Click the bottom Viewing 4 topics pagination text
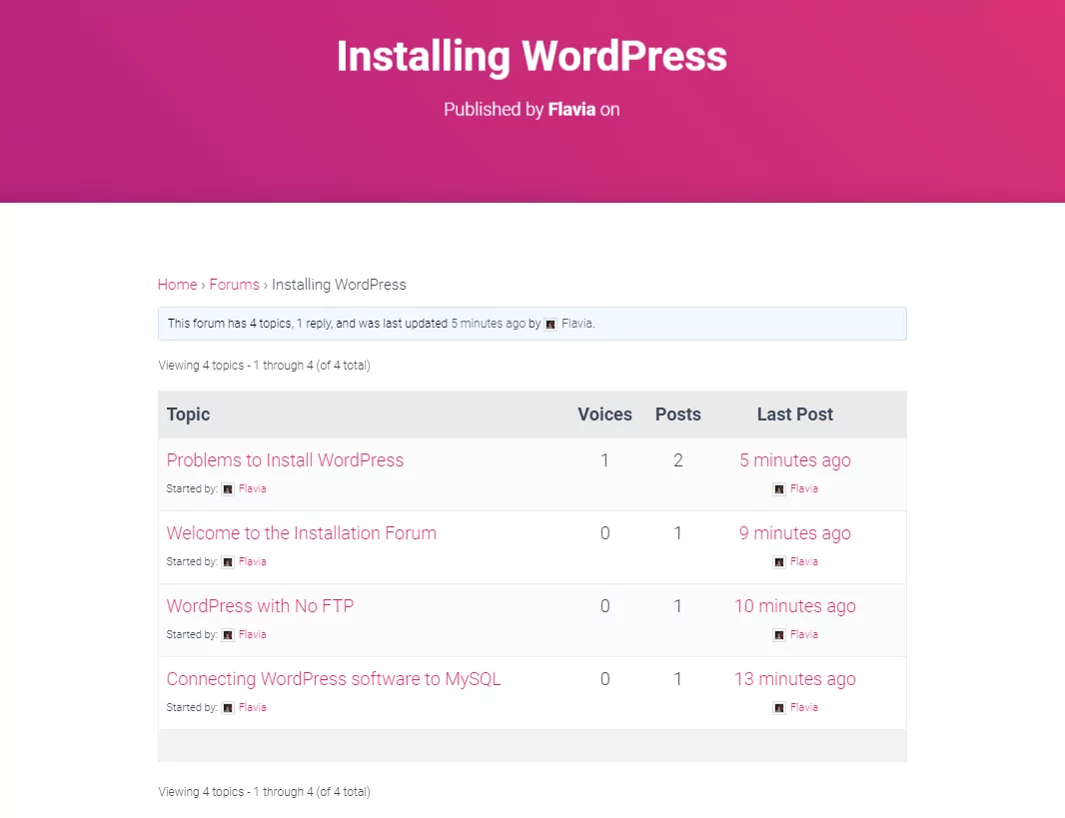Screen dimensions: 1065x818 point(264,791)
